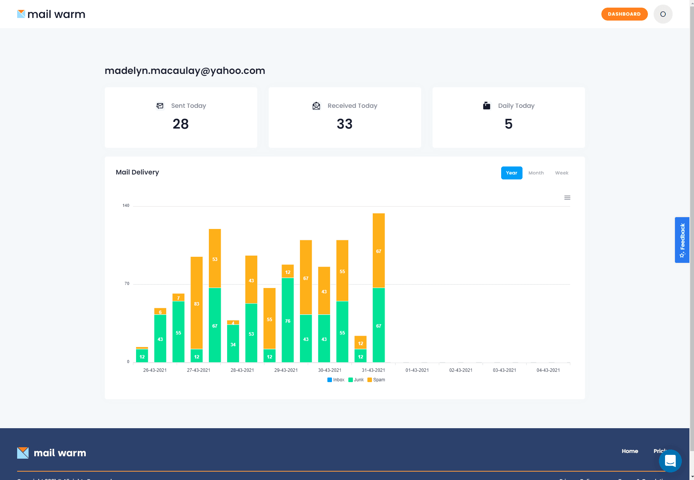Click the Received Today open-mail icon
This screenshot has height=480, width=694.
point(316,106)
